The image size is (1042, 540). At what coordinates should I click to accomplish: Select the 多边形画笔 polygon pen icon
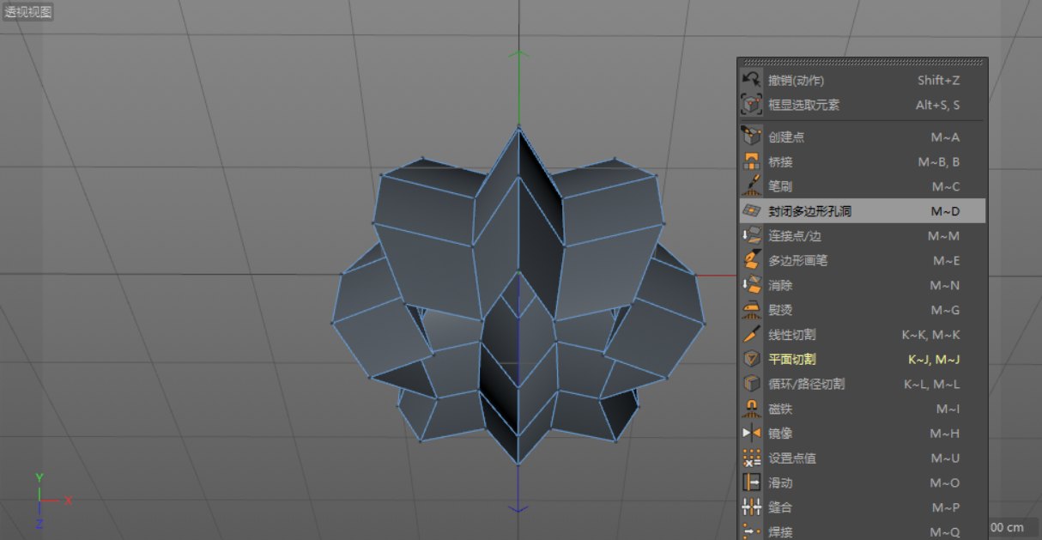click(x=751, y=260)
